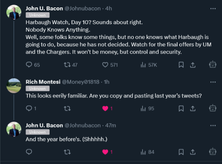Bookmark the 'And the year before's' tweet

(181, 152)
